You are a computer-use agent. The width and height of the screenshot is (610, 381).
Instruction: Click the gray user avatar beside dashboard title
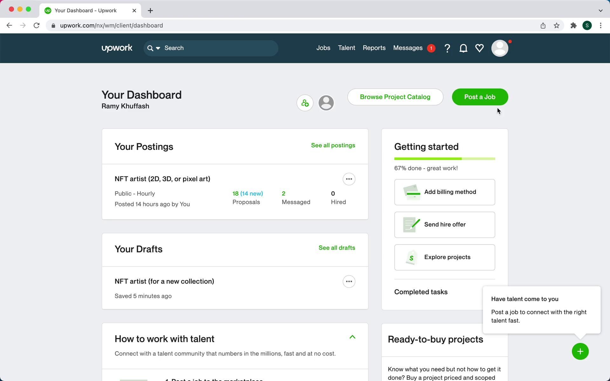point(326,103)
